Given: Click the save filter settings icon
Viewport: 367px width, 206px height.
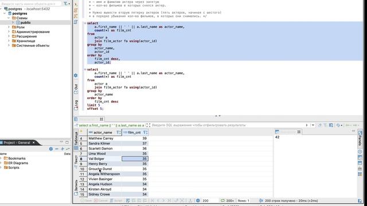Looking at the screenshot, I should [x=331, y=125].
